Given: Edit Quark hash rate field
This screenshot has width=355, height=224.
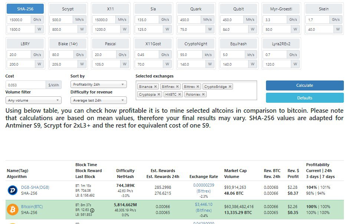Looking at the screenshot, I should pos(189,20).
